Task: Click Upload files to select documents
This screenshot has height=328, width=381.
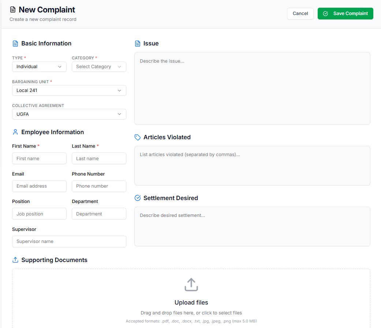Action: click(191, 302)
